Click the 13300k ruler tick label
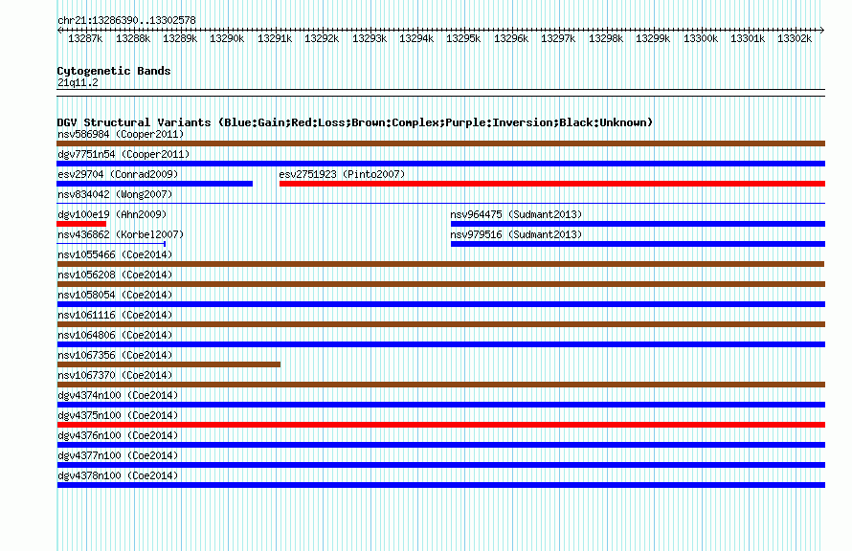This screenshot has width=852, height=551. pos(701,38)
